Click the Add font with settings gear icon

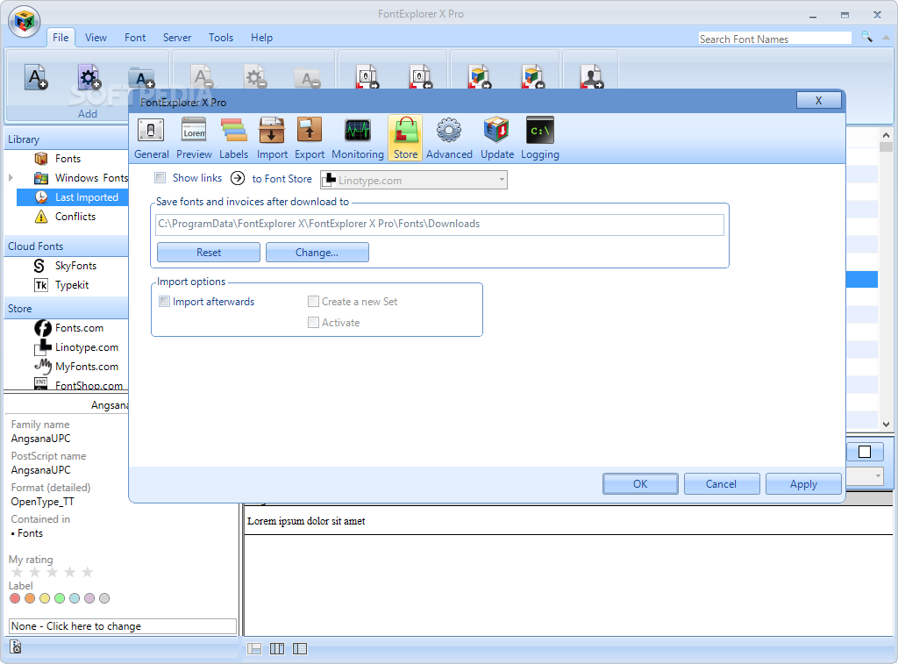[x=89, y=77]
